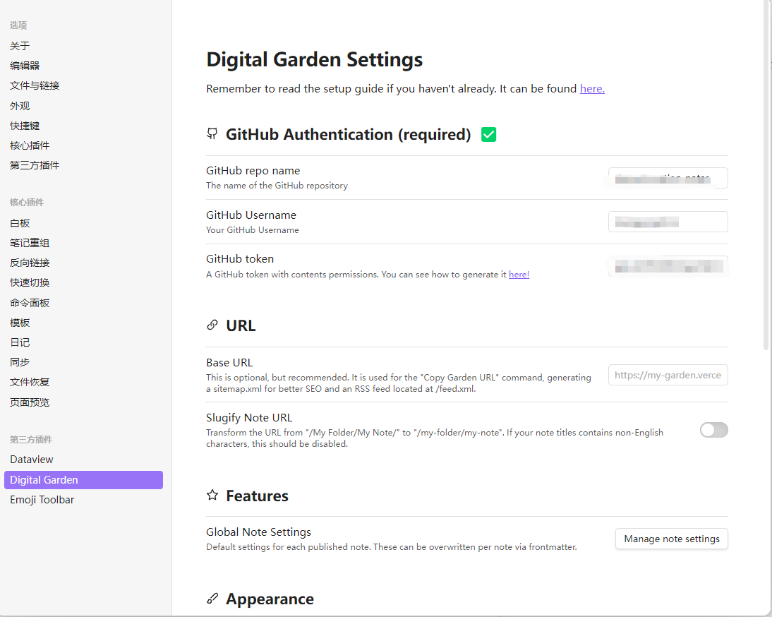Click the chain link icon beside URL heading
The width and height of the screenshot is (772, 617).
coord(212,325)
